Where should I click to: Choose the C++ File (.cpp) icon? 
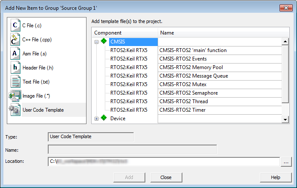click(15, 40)
